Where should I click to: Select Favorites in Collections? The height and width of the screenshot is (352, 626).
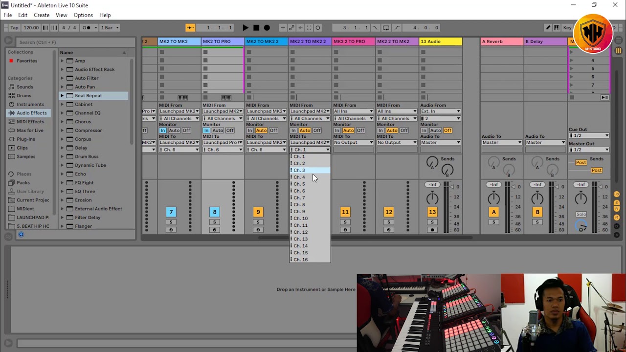point(27,61)
